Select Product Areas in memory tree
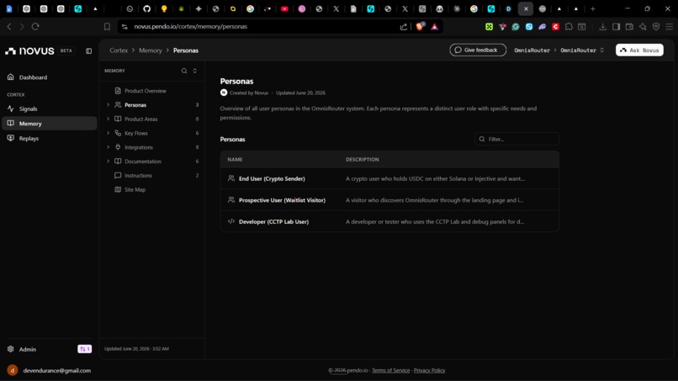 point(141,119)
